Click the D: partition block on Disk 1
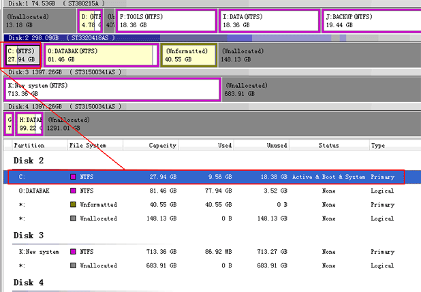 (90, 20)
